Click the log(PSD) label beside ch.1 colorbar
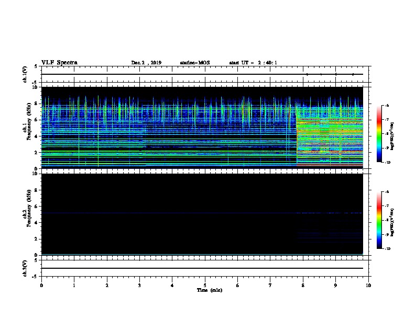415x320 pixels. pyautogui.click(x=392, y=136)
